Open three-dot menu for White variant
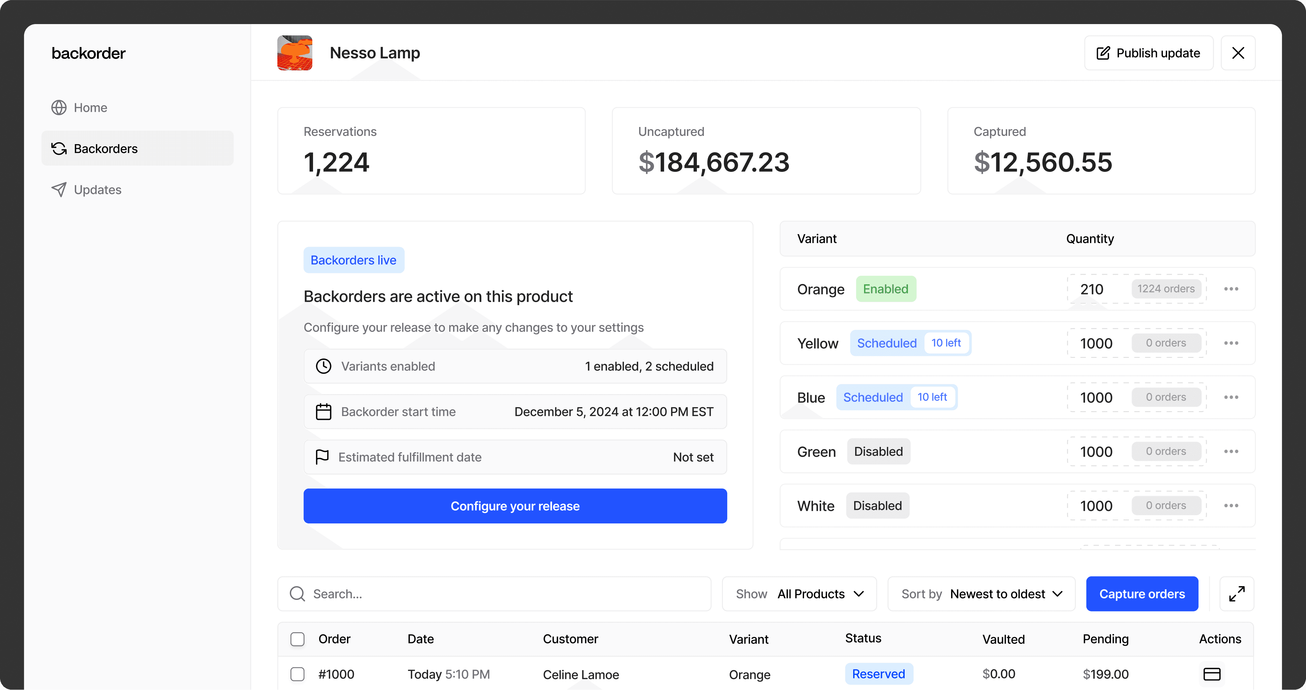The width and height of the screenshot is (1306, 690). point(1231,505)
